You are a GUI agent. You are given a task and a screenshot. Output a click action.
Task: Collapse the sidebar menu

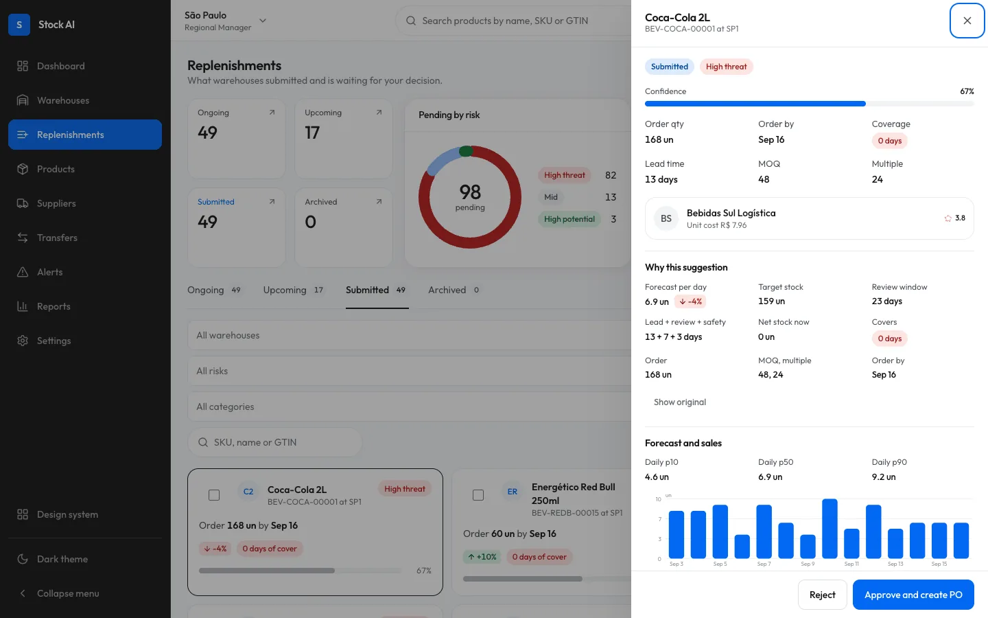point(85,593)
